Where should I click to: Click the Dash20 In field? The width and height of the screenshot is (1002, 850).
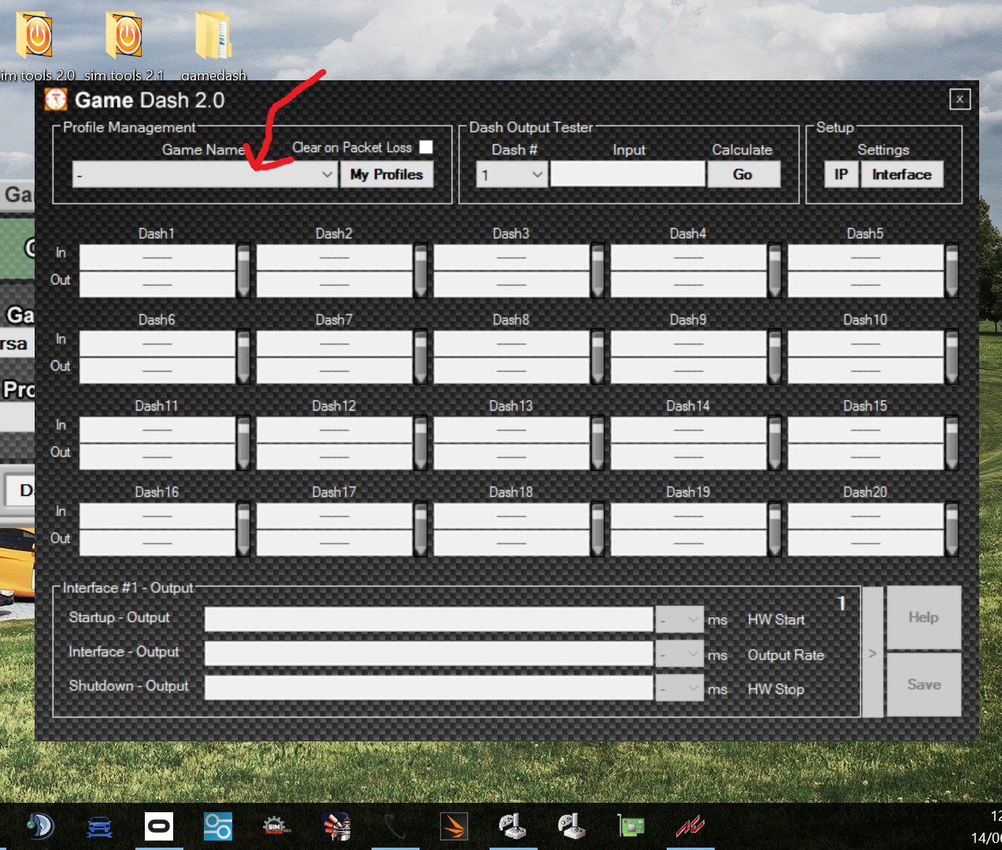(866, 516)
